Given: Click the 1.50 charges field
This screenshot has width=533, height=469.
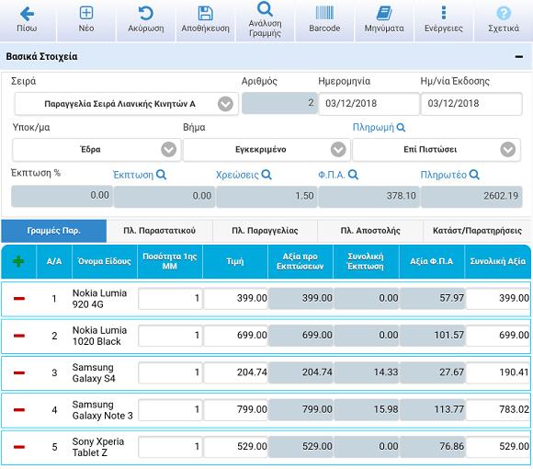Looking at the screenshot, I should (x=266, y=196).
